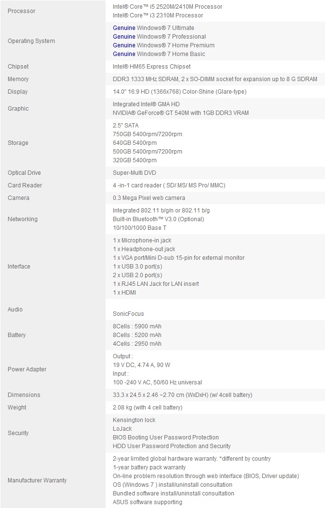This screenshot has width=325, height=508.
Task: Click the Kensington lock security entry
Action: pyautogui.click(x=134, y=420)
